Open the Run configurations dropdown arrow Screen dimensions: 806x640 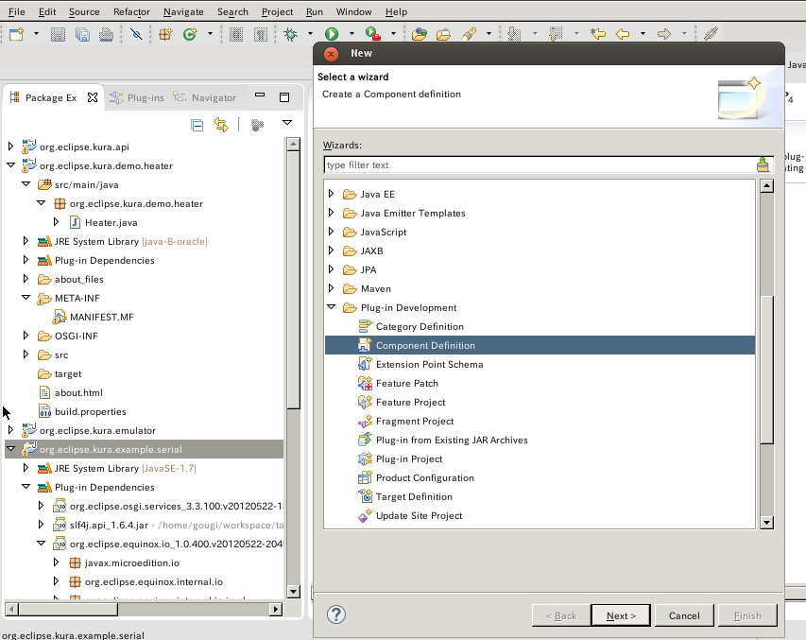coord(352,34)
